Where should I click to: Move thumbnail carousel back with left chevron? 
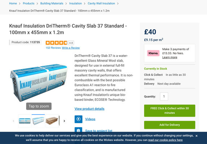click(13, 121)
